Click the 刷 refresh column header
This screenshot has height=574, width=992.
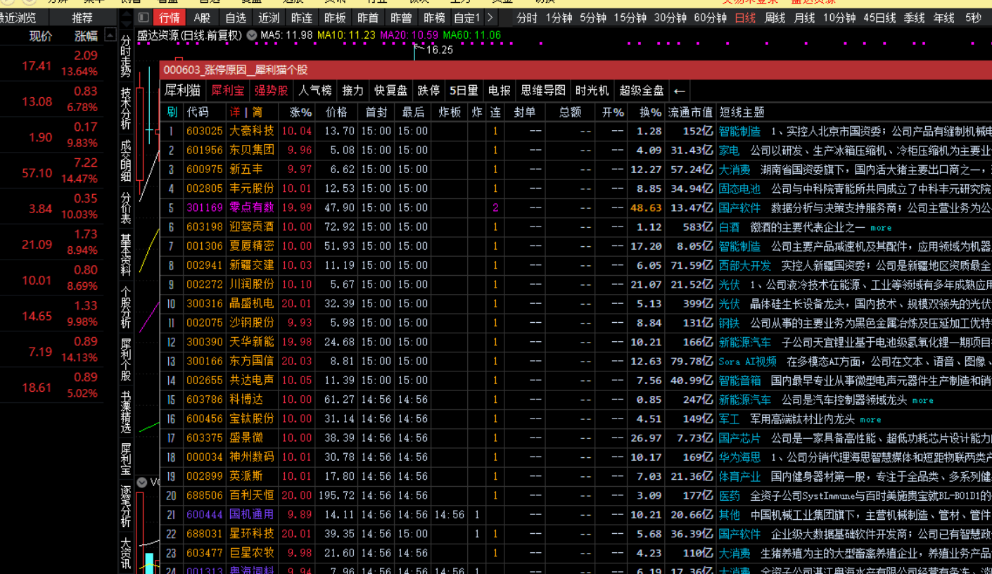(172, 112)
